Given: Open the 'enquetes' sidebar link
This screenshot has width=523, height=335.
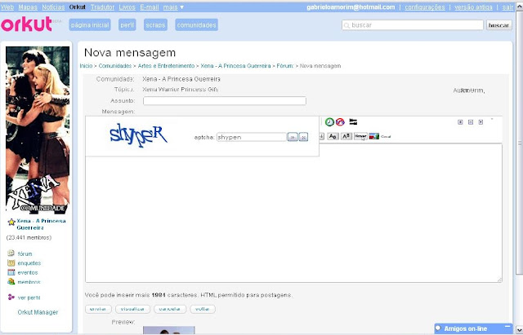Looking at the screenshot, I should click(x=29, y=263).
